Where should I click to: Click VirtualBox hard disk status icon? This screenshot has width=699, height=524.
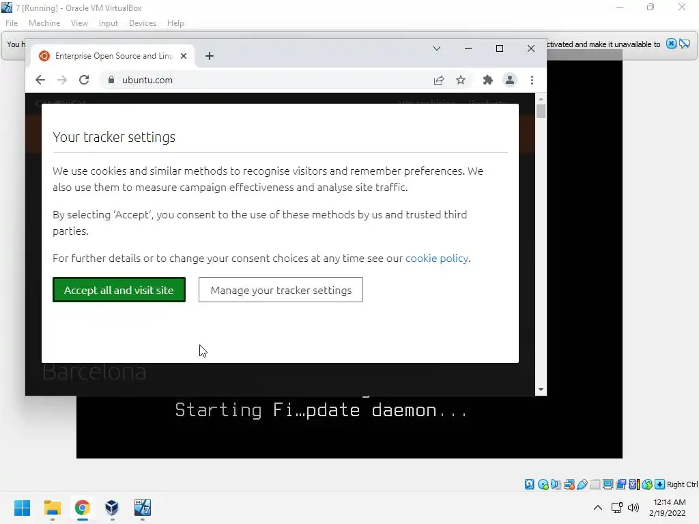coord(529,484)
